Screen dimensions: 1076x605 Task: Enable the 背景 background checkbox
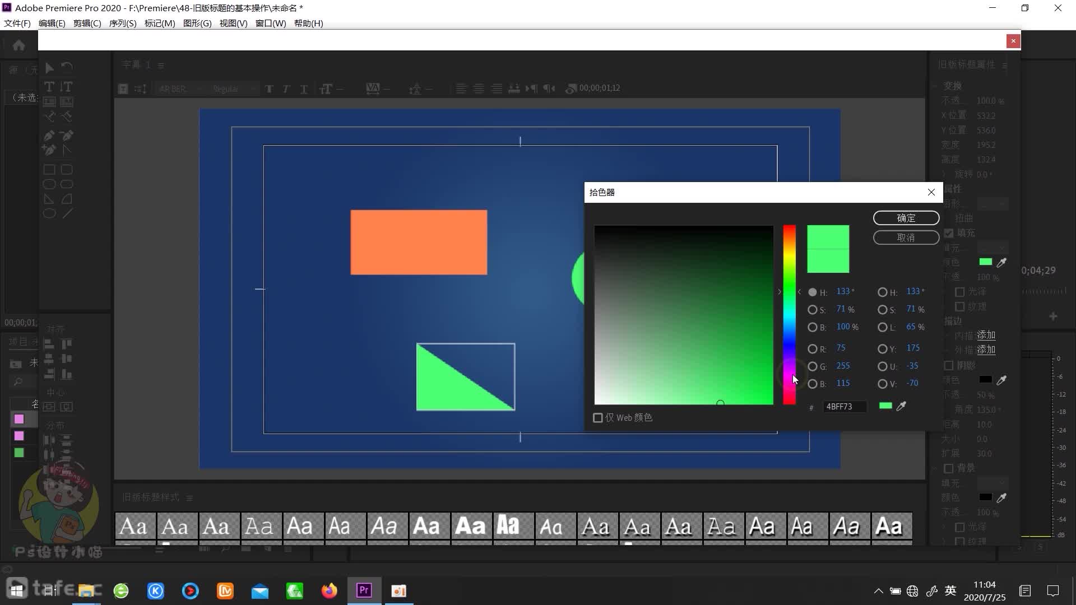(x=949, y=468)
